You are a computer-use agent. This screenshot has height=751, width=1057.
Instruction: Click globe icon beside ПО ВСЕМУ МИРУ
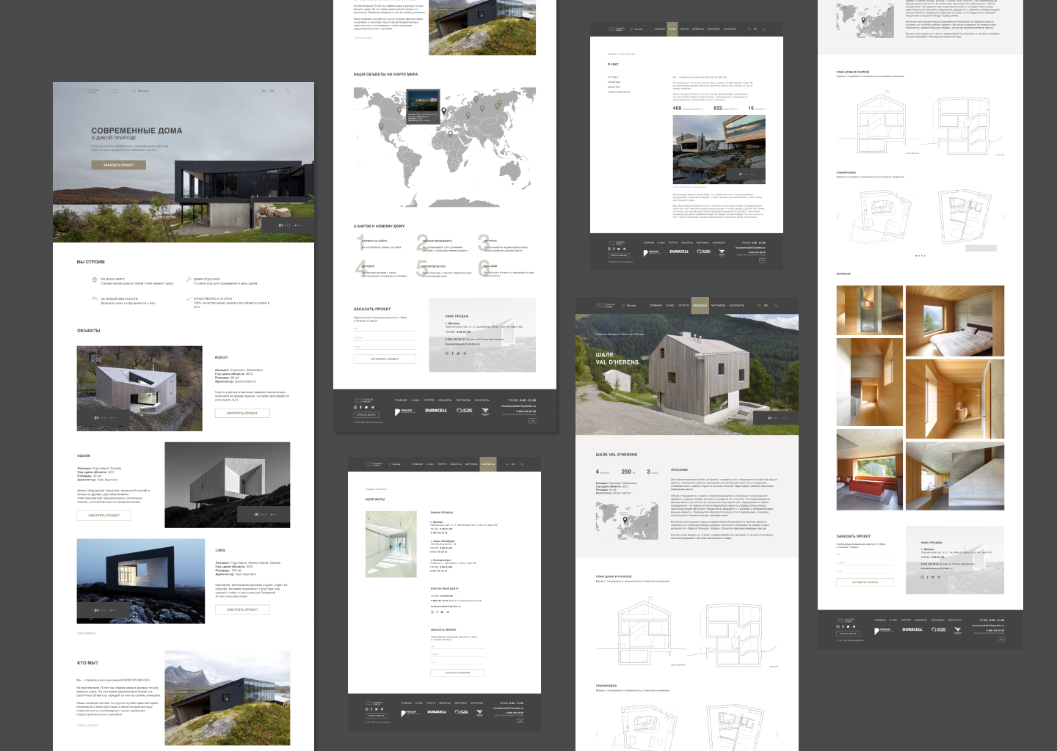point(95,279)
